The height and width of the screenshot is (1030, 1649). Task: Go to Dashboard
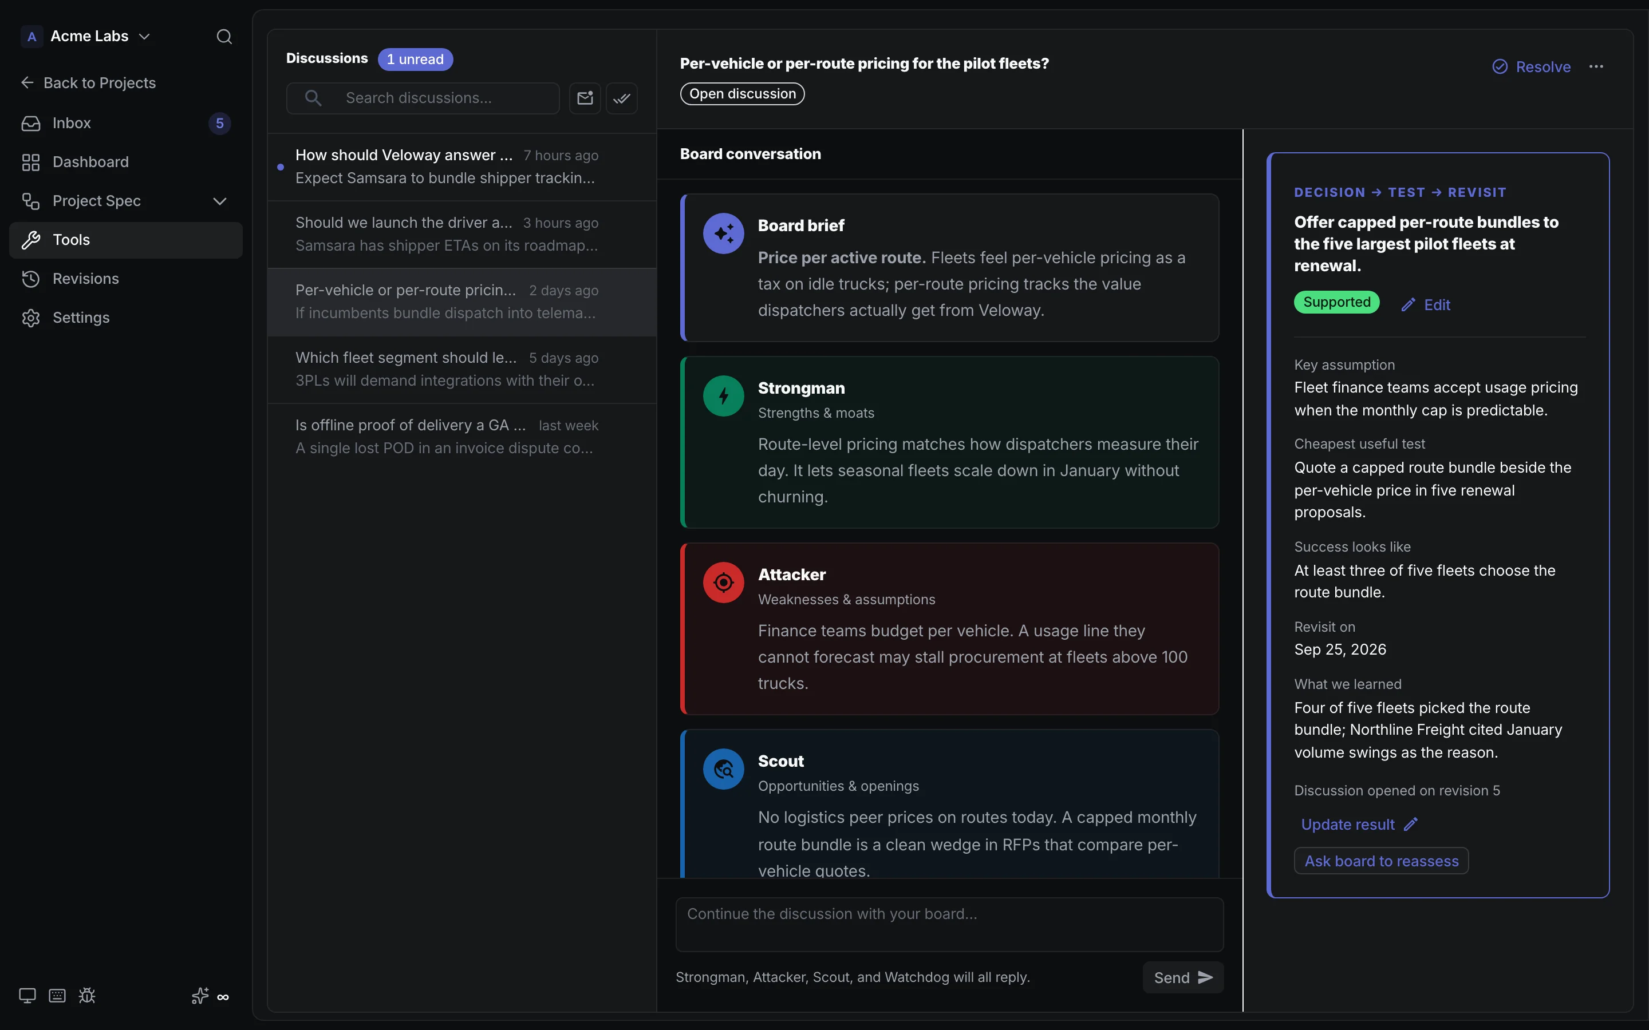click(126, 162)
